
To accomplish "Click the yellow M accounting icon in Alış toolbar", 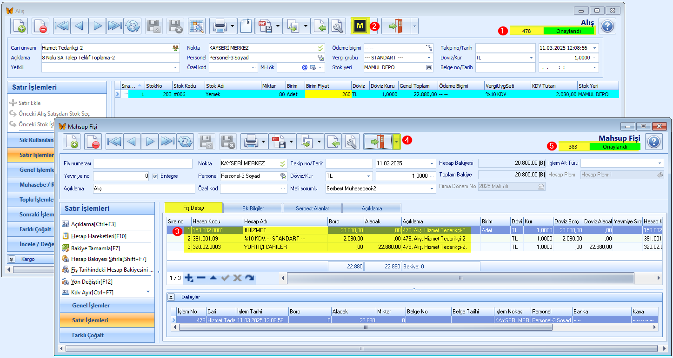I will [x=360, y=26].
